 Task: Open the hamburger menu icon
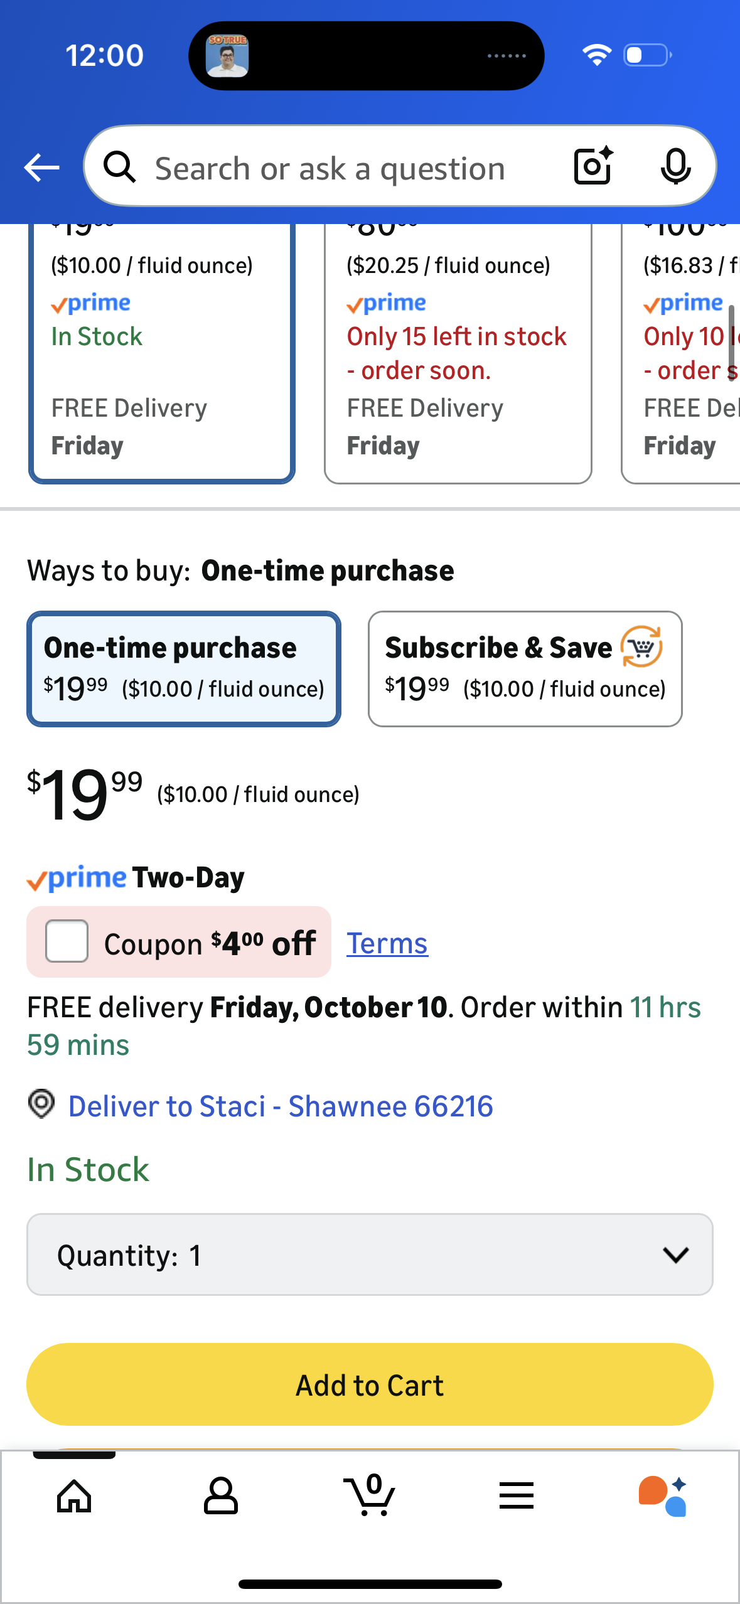tap(517, 1496)
